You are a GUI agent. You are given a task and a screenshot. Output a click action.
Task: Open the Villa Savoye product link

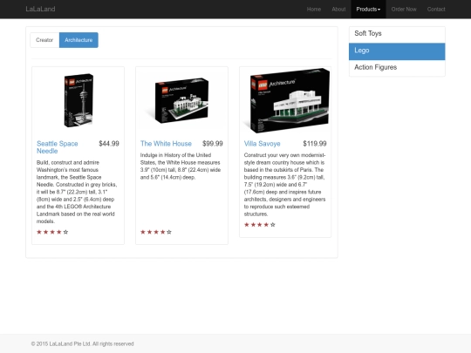262,144
